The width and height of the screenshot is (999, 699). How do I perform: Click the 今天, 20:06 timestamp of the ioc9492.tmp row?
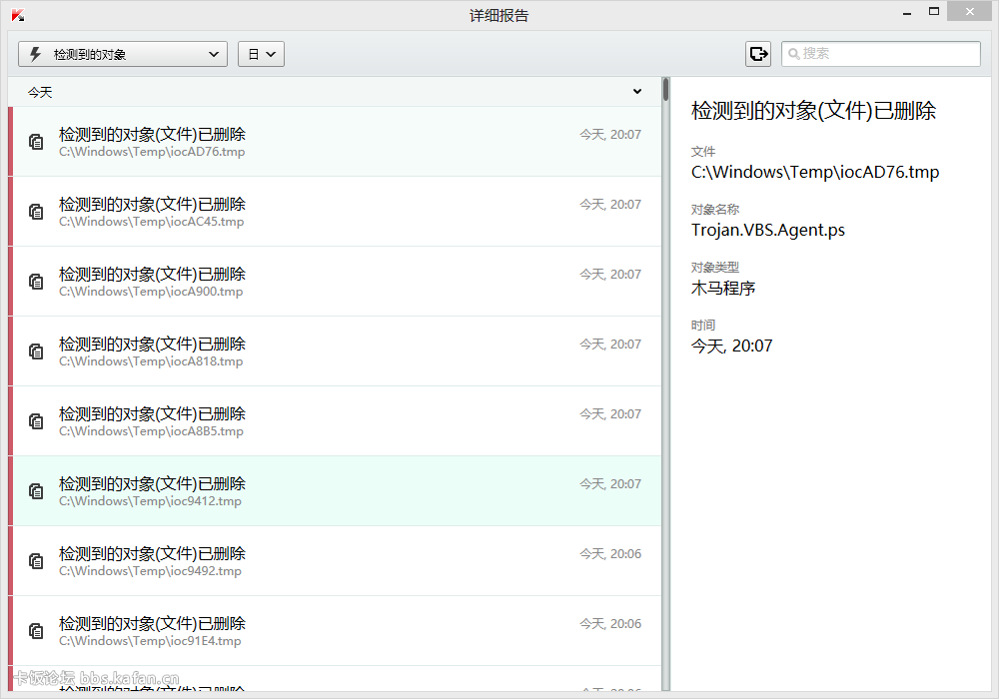610,554
